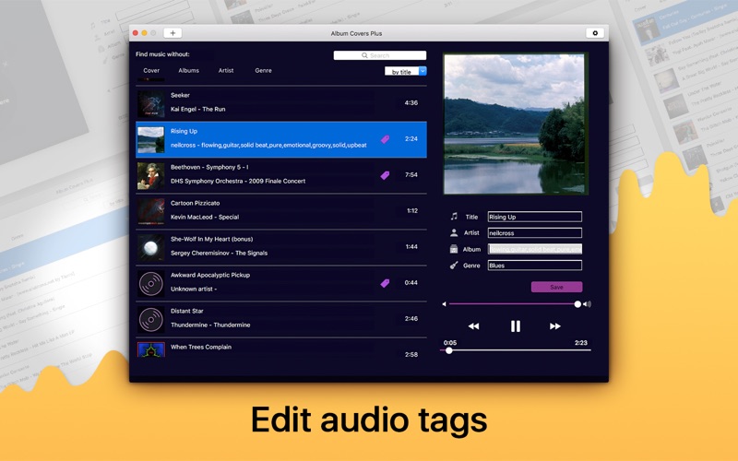Select the Distant Star track
The image size is (738, 461).
(281, 319)
